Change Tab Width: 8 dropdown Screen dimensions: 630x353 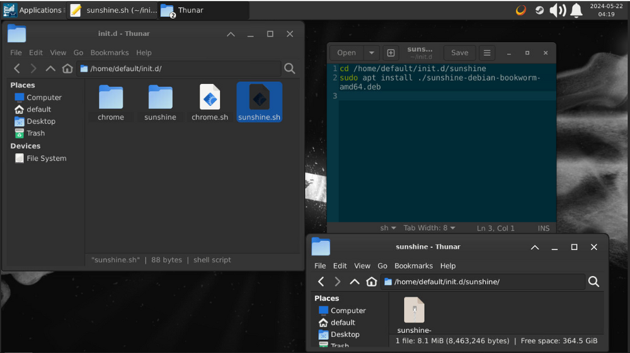(x=429, y=228)
